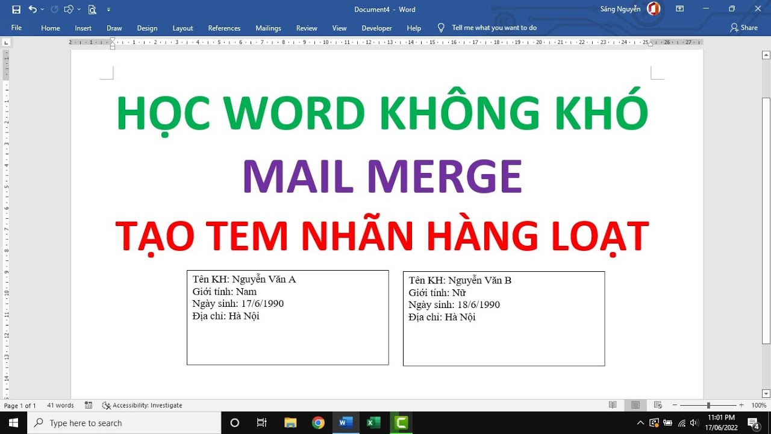This screenshot has width=771, height=434.
Task: Undo the last action
Action: point(33,9)
